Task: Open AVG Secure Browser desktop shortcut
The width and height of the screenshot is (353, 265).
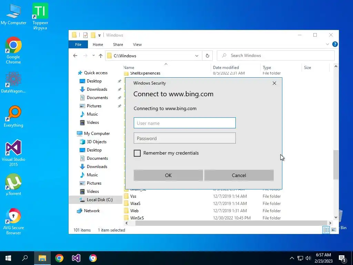Action: click(13, 221)
